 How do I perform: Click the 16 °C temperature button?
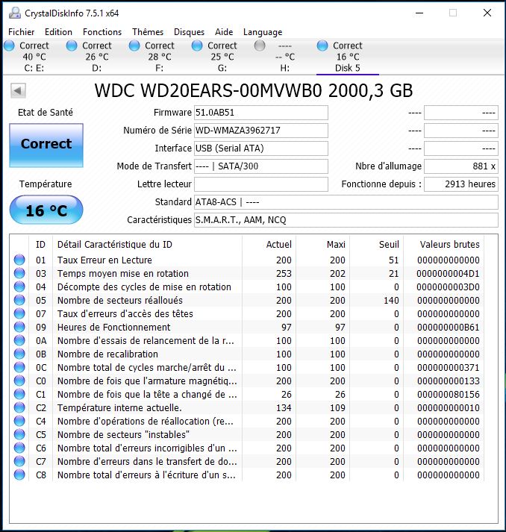(46, 210)
